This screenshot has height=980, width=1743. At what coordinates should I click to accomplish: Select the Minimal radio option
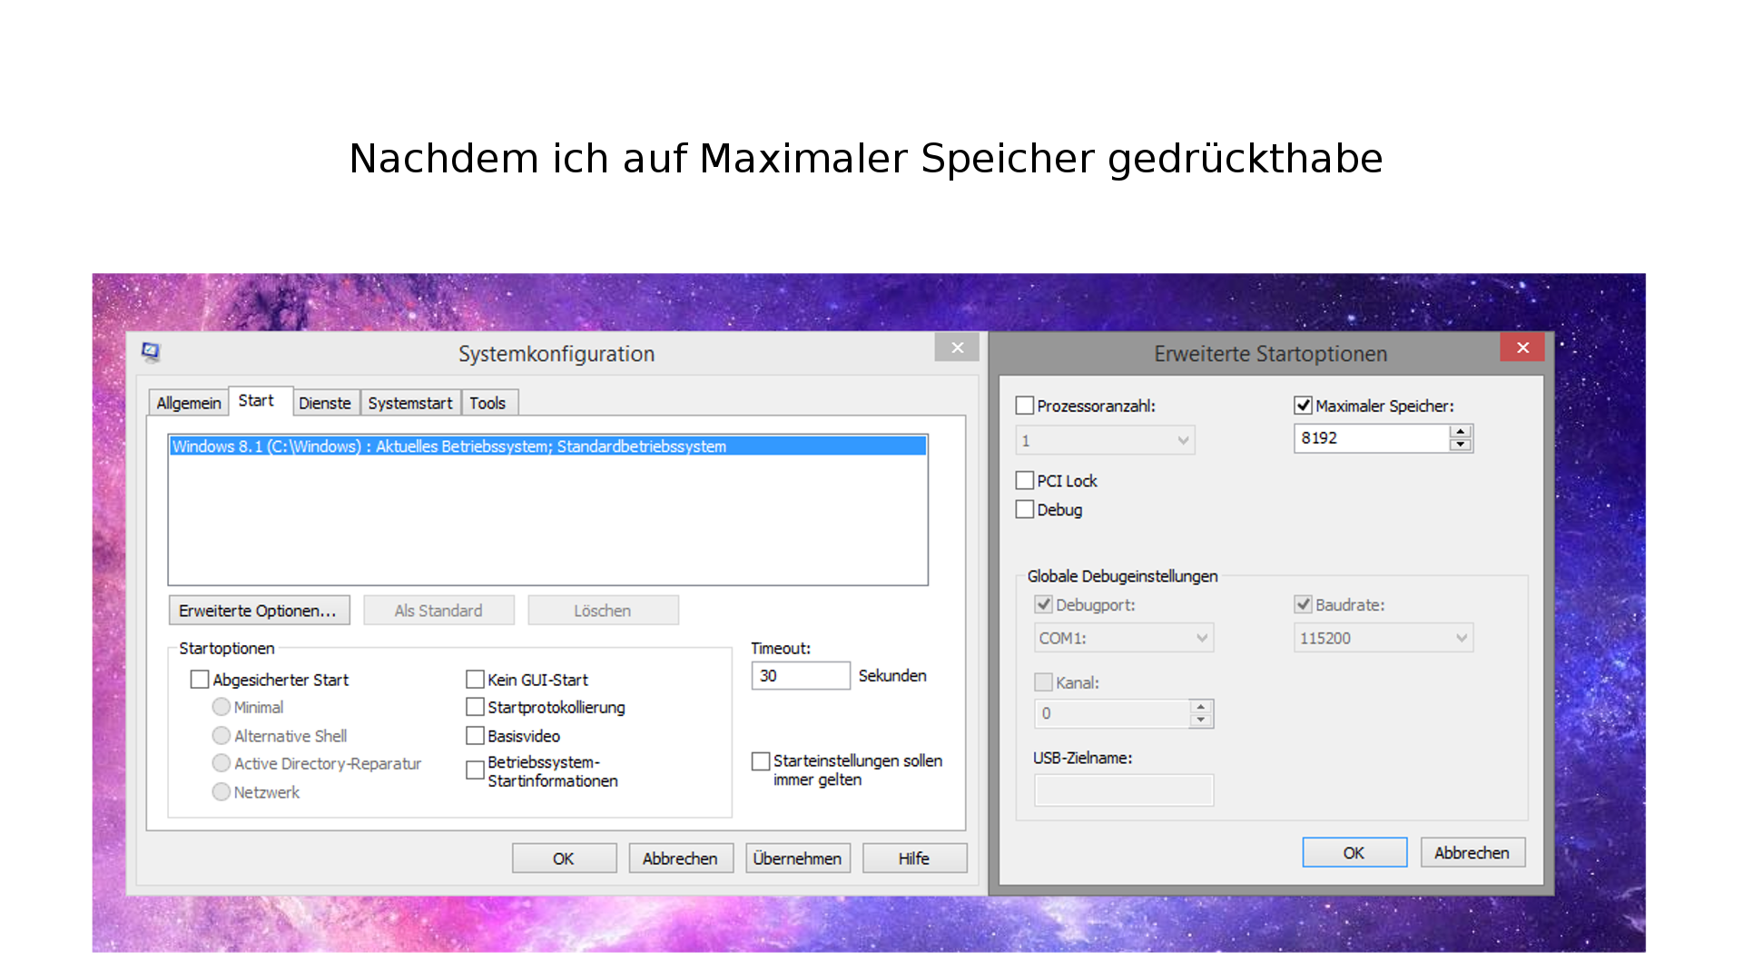tap(221, 707)
